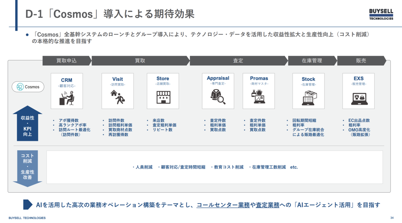Click the 高ランクアポ率 bullet
The width and height of the screenshot is (402, 223).
click(73, 125)
